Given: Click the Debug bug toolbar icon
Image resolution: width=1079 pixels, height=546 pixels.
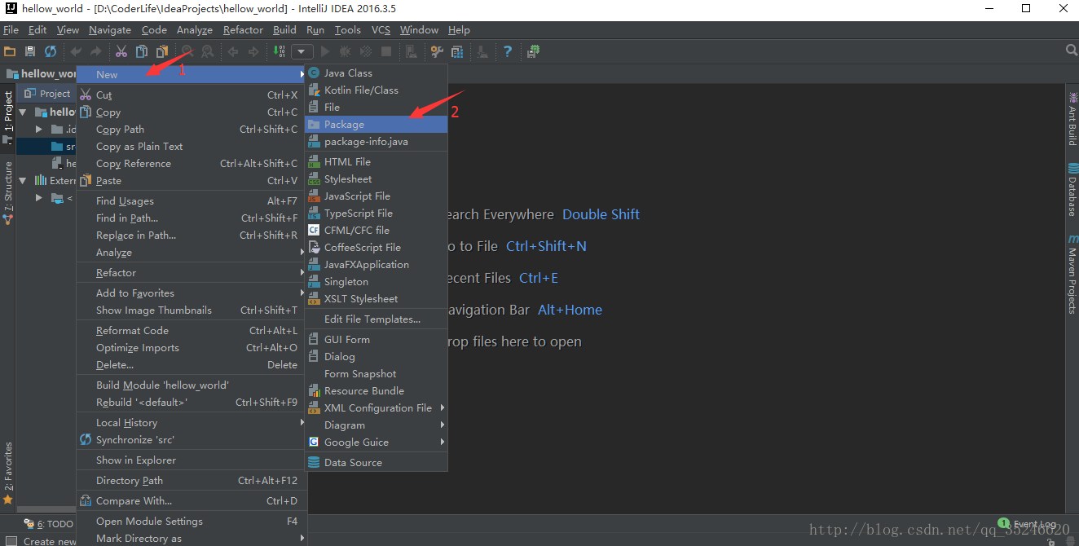Looking at the screenshot, I should [x=346, y=51].
